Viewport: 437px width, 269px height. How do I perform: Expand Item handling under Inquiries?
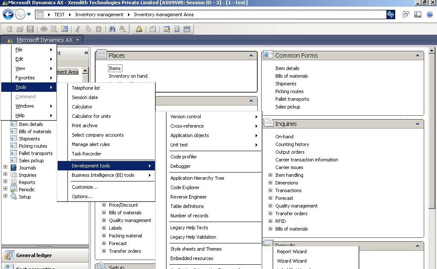tap(270, 175)
